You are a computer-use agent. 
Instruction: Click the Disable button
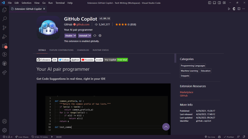[x=69, y=36]
